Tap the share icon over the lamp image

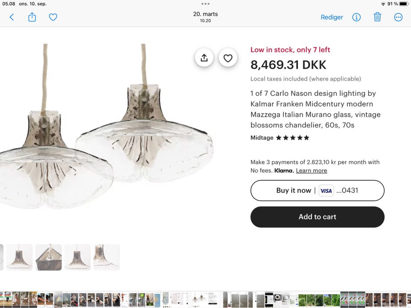(204, 58)
